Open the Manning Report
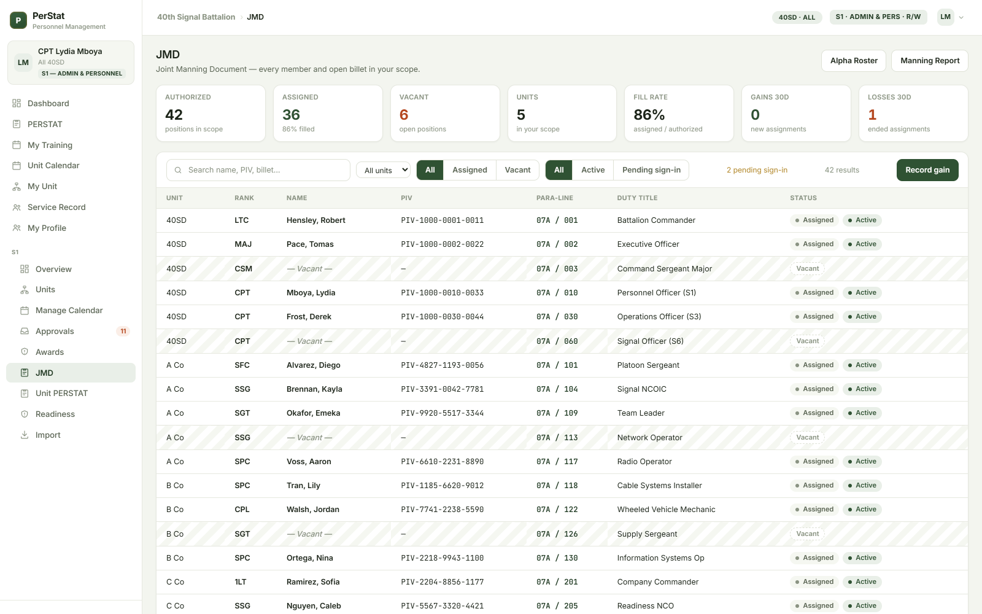The image size is (982, 614). tap(930, 61)
